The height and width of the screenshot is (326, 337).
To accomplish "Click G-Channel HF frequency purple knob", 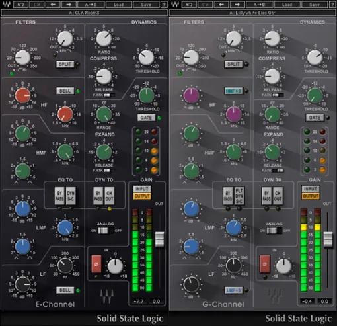I will [234, 114].
